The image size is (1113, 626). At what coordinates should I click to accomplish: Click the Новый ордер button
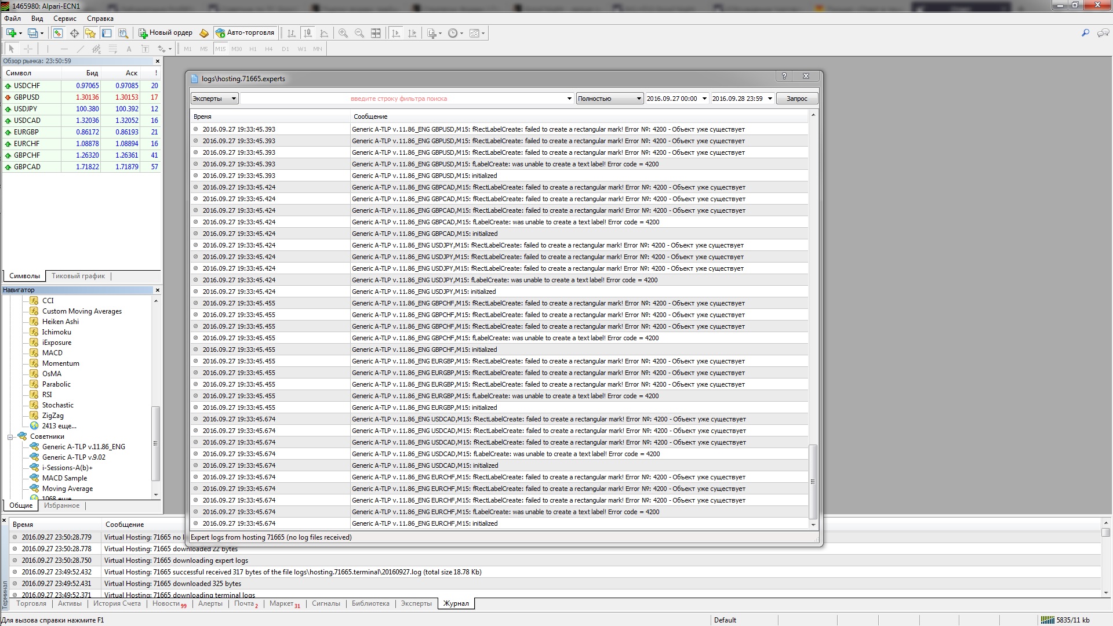pyautogui.click(x=165, y=33)
